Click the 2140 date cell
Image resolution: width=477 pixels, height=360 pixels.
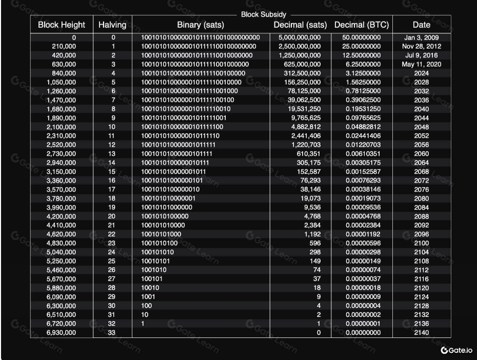[x=421, y=333]
